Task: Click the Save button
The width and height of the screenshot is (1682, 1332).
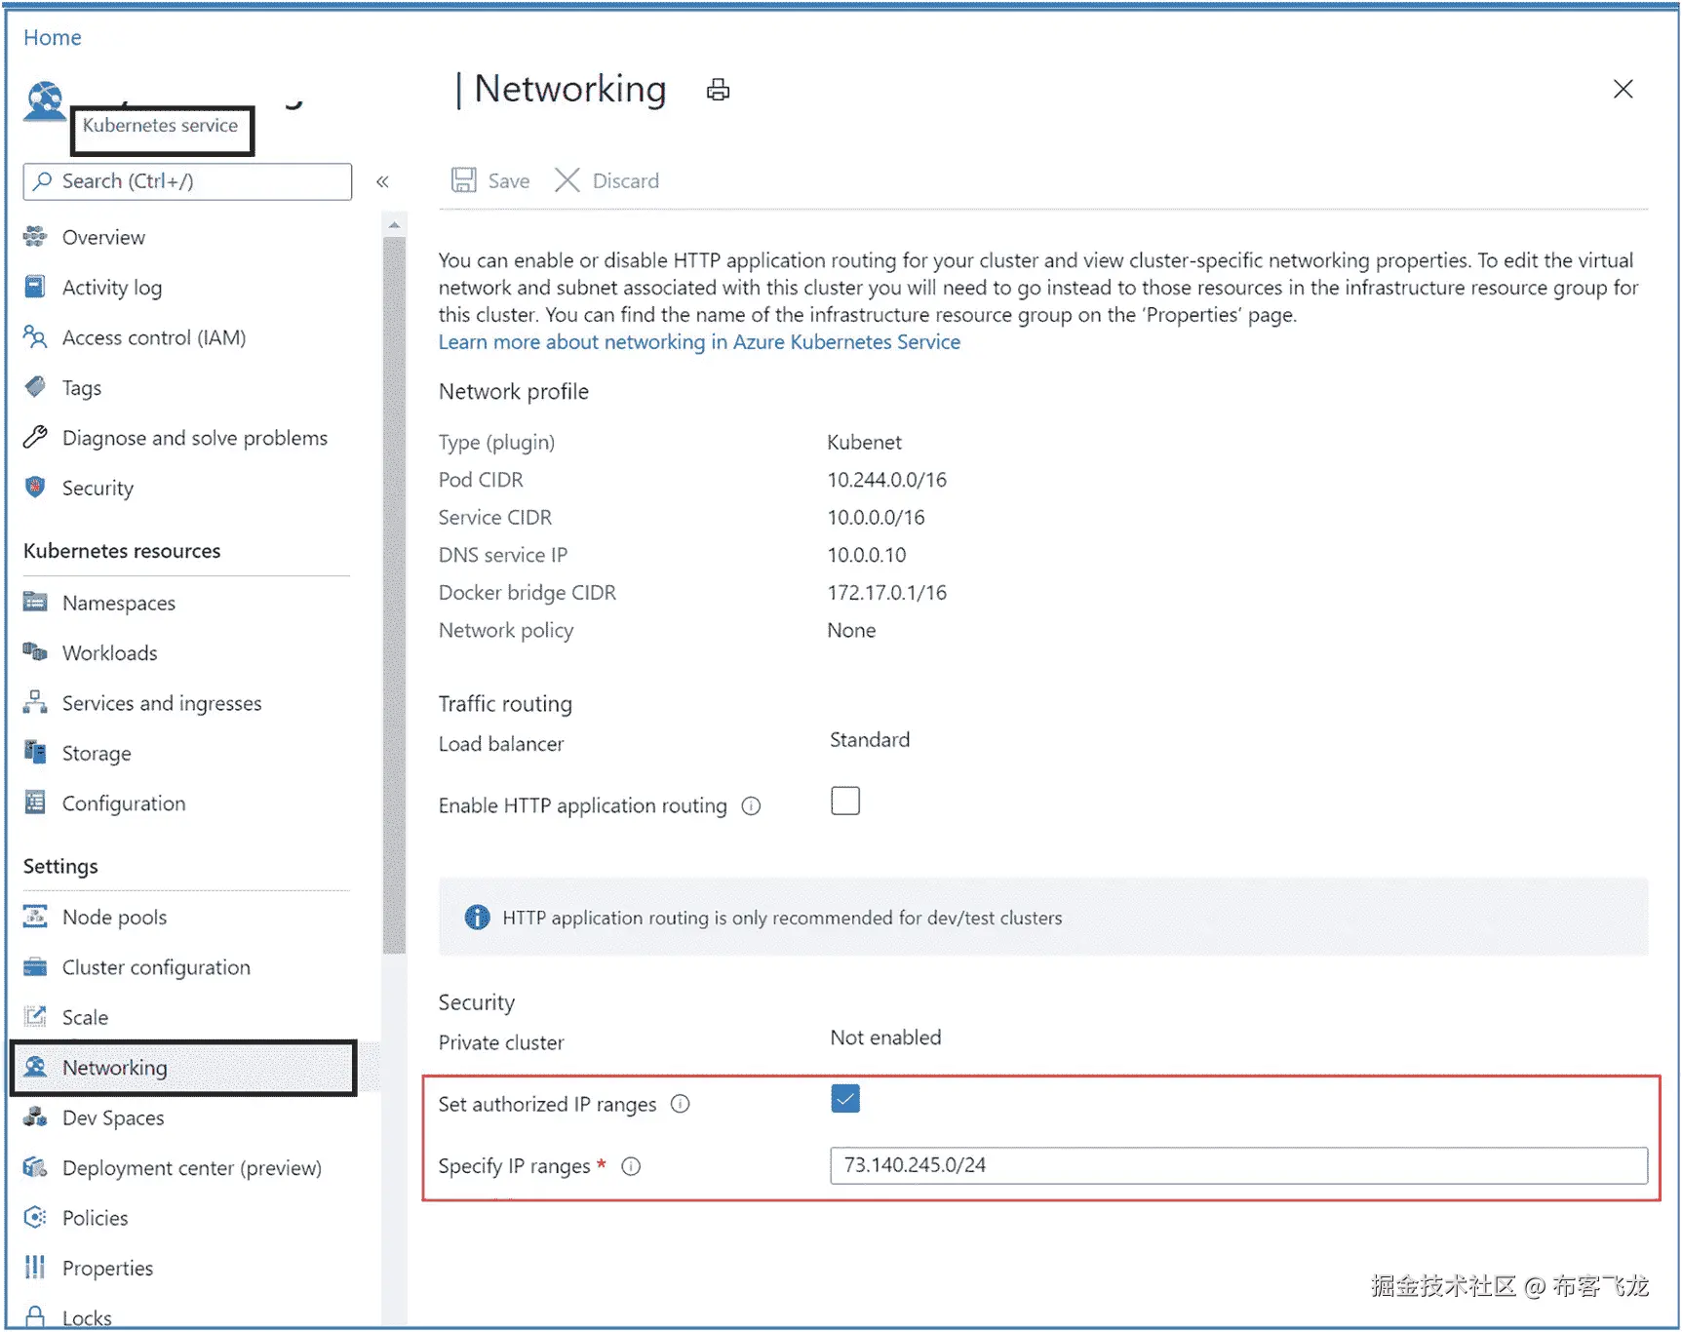Action: click(x=490, y=180)
